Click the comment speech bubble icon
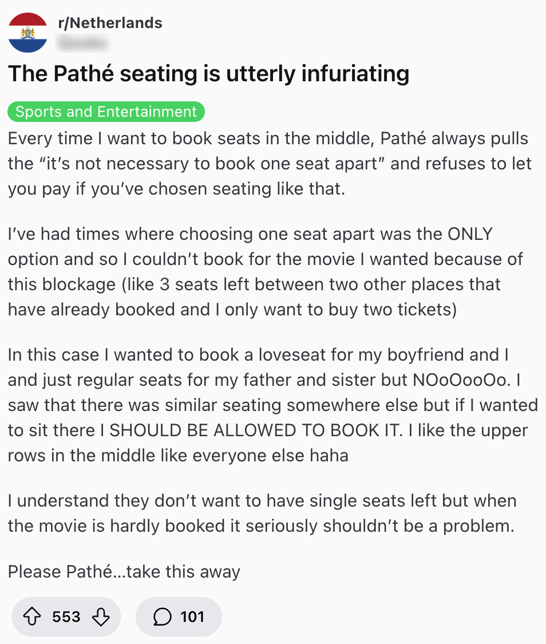The height and width of the screenshot is (644, 546). 163,617
